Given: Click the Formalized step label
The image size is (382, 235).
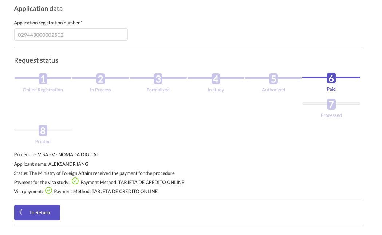Looking at the screenshot, I should pos(158,90).
